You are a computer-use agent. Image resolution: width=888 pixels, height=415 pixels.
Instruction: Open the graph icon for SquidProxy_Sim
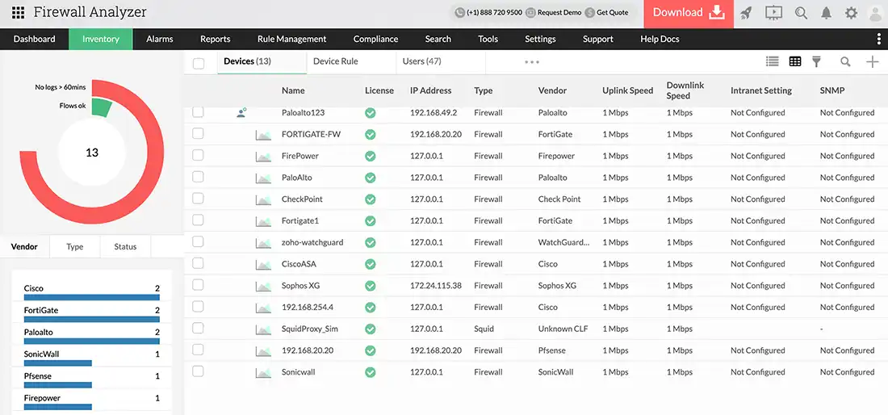263,329
